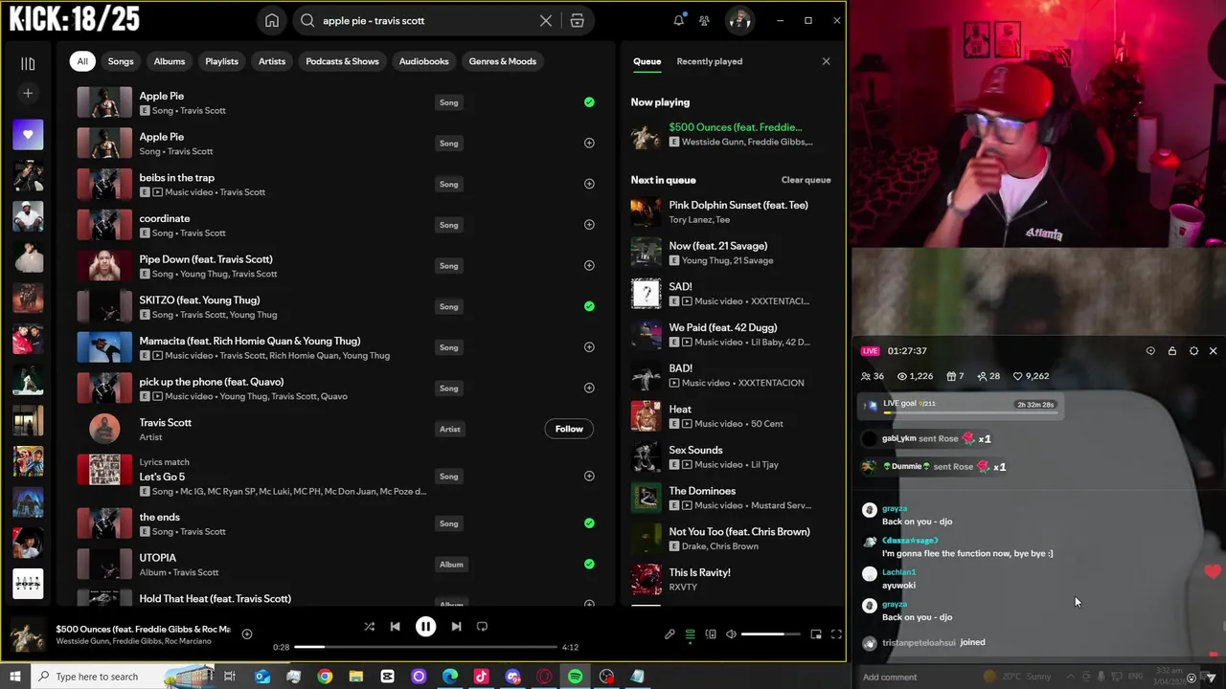Mute the Spotify volume
The image size is (1226, 689).
coord(731,634)
